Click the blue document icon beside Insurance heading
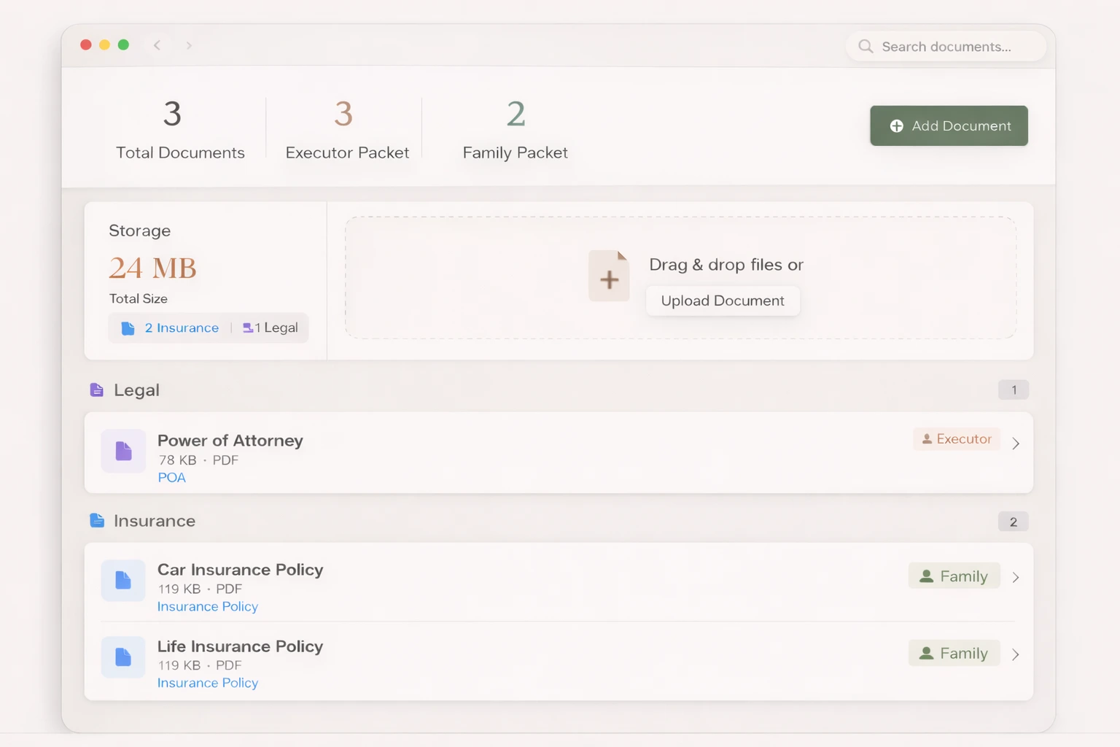Image resolution: width=1120 pixels, height=747 pixels. (97, 520)
